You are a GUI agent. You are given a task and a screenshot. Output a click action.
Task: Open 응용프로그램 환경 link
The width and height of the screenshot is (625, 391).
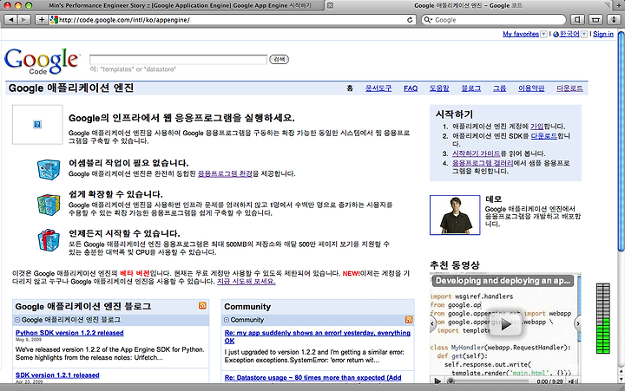click(x=225, y=173)
